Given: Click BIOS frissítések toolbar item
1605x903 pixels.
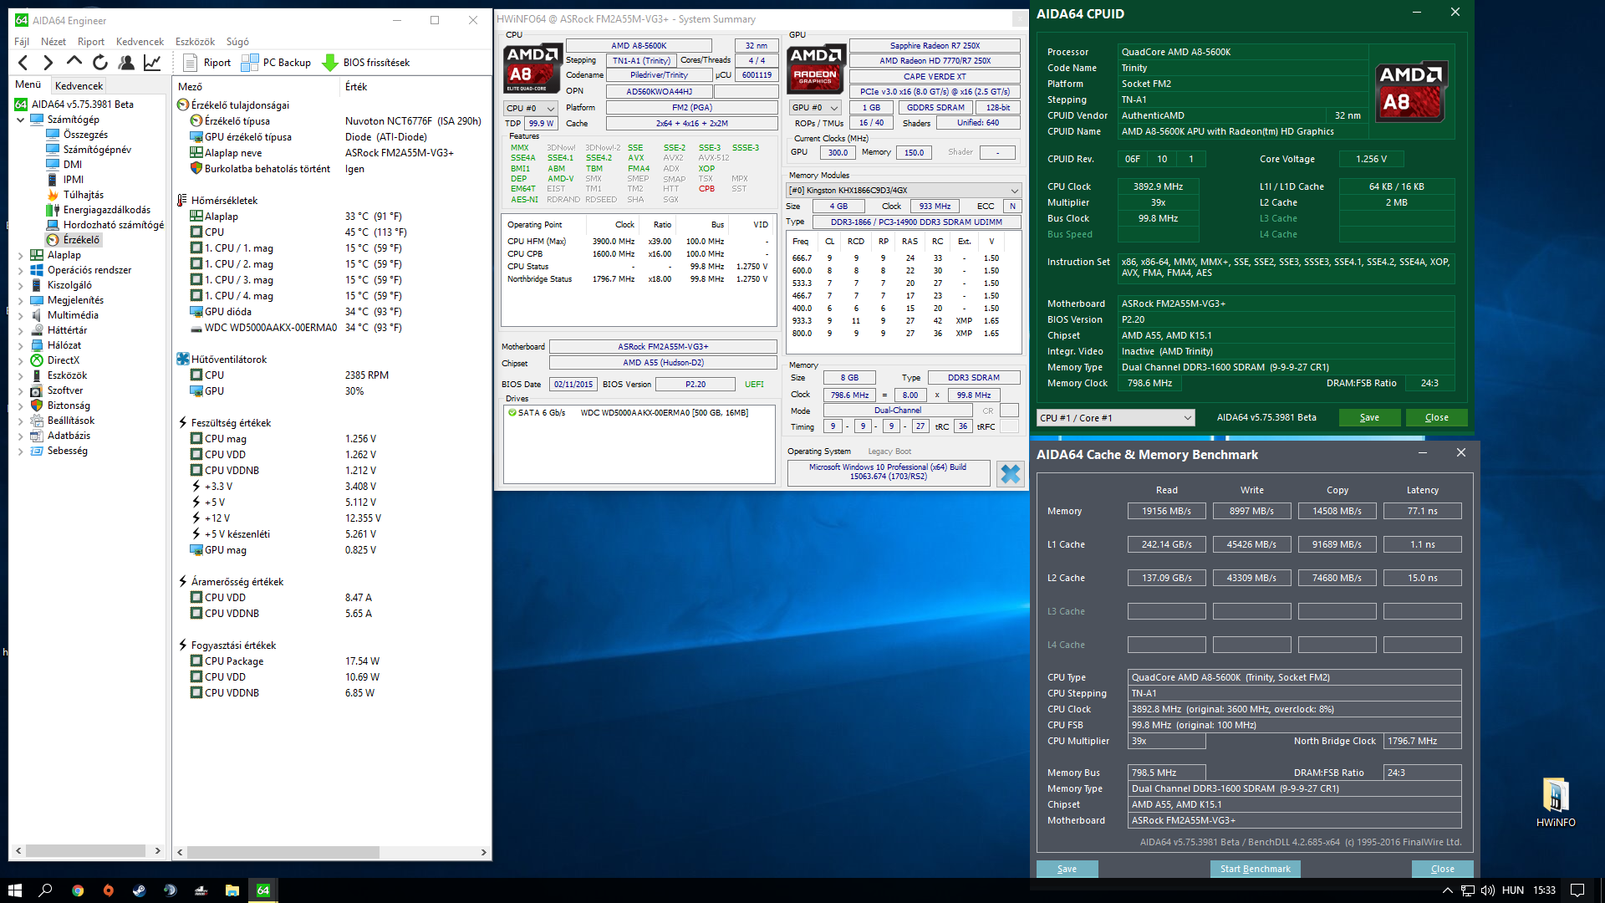Looking at the screenshot, I should point(366,63).
